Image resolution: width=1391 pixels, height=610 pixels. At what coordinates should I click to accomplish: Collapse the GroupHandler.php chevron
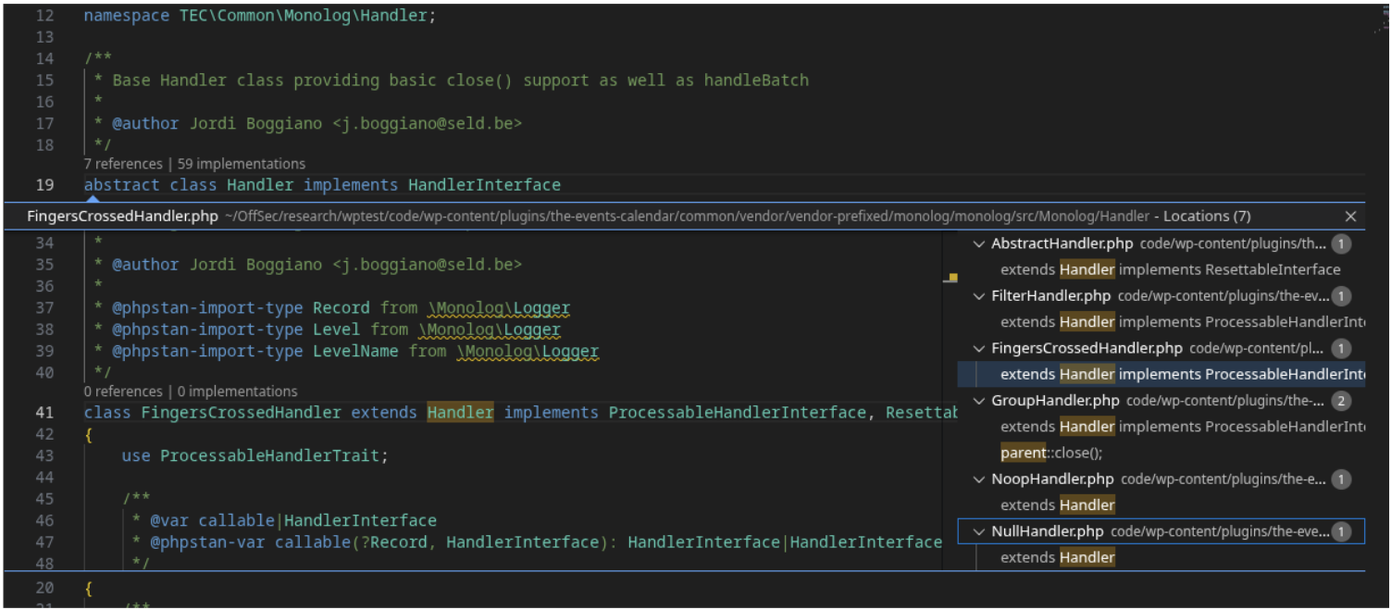pyautogui.click(x=979, y=401)
